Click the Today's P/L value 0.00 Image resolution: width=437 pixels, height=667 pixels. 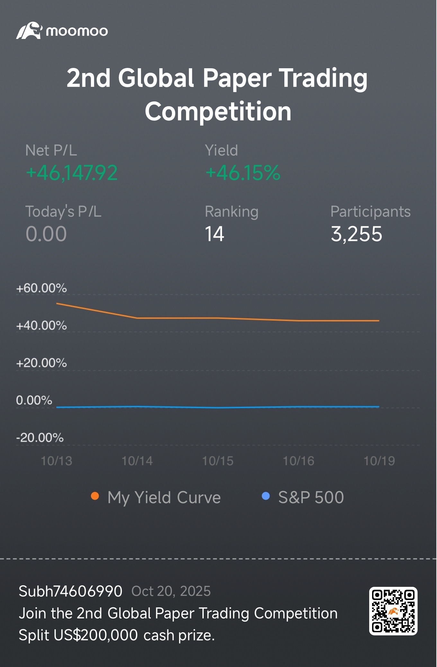point(46,234)
